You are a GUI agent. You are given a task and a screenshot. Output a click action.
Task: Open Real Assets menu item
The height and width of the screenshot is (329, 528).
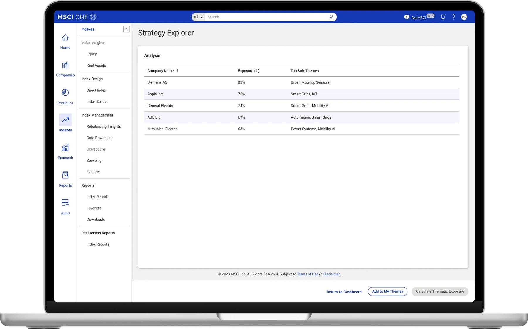click(x=96, y=65)
